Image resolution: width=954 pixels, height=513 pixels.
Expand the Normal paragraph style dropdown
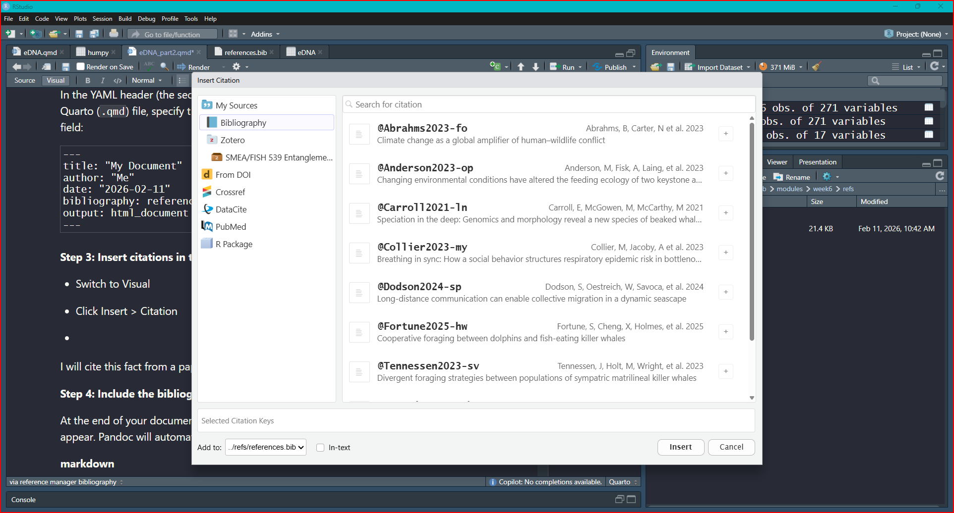coord(147,80)
